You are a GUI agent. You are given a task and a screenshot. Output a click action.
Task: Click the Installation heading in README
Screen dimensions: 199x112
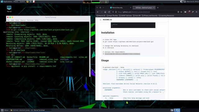[108, 33]
